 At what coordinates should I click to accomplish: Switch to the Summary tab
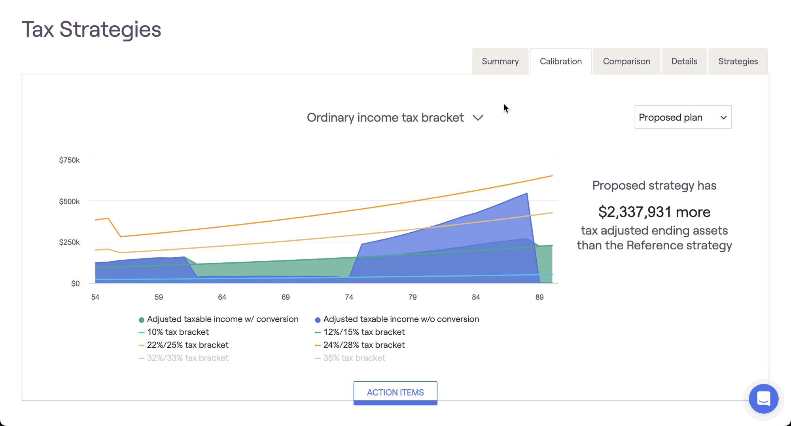click(500, 61)
